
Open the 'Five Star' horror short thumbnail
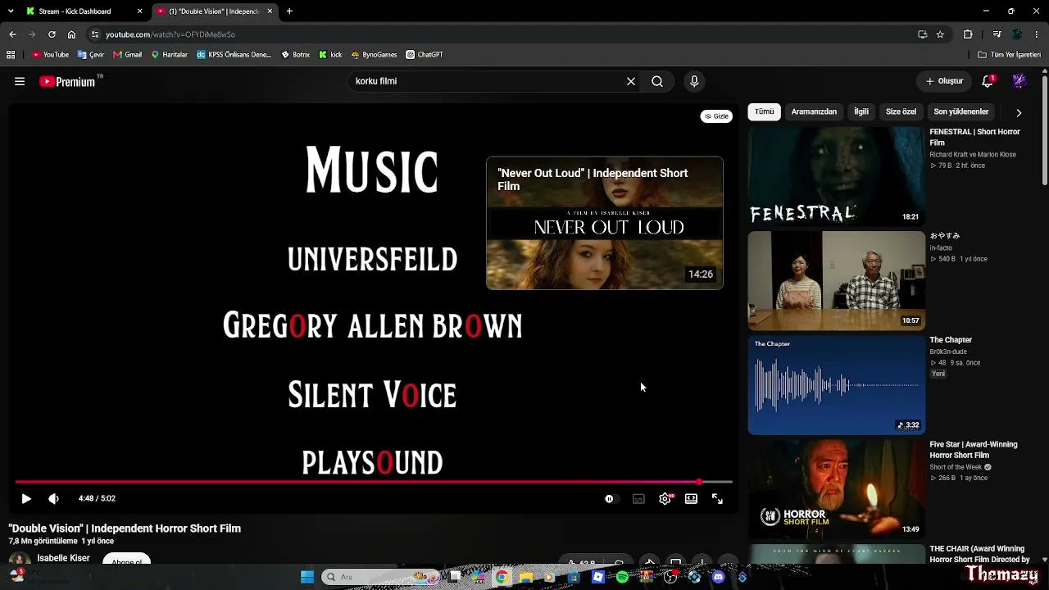[x=836, y=489]
